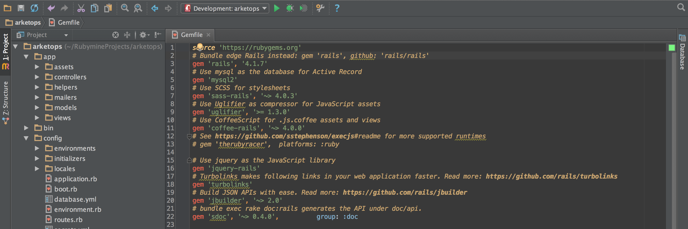
Task: Expand the models folder
Action: [37, 108]
